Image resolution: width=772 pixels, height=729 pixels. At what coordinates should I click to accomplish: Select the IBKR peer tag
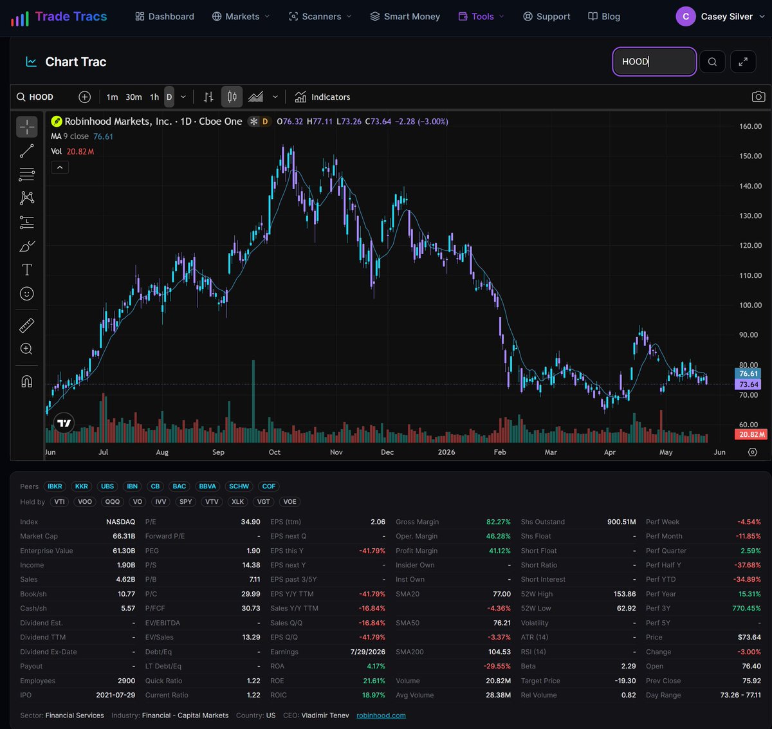coord(55,486)
